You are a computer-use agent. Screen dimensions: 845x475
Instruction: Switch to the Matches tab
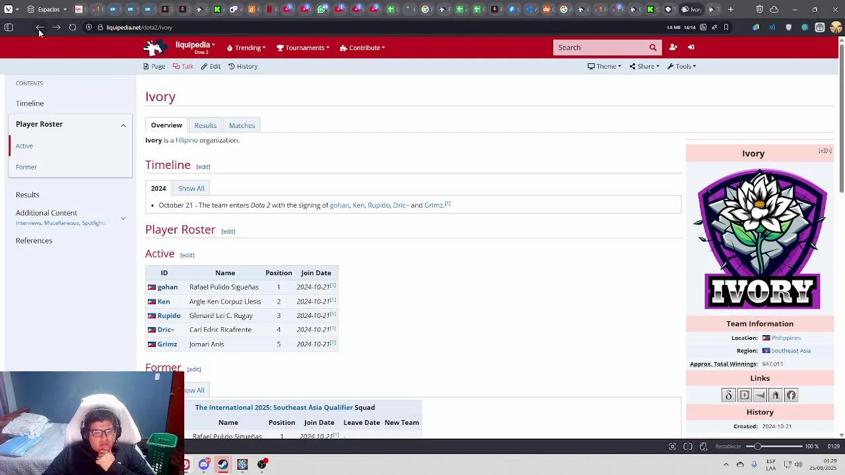pyautogui.click(x=242, y=125)
